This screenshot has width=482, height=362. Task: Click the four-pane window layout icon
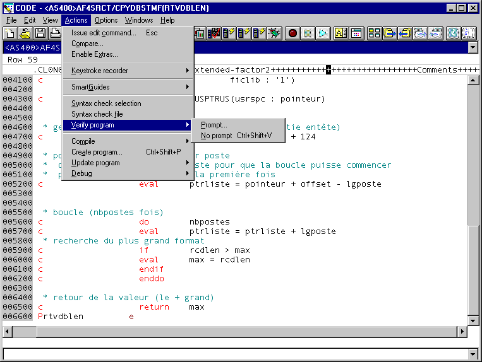pyautogui.click(x=374, y=33)
